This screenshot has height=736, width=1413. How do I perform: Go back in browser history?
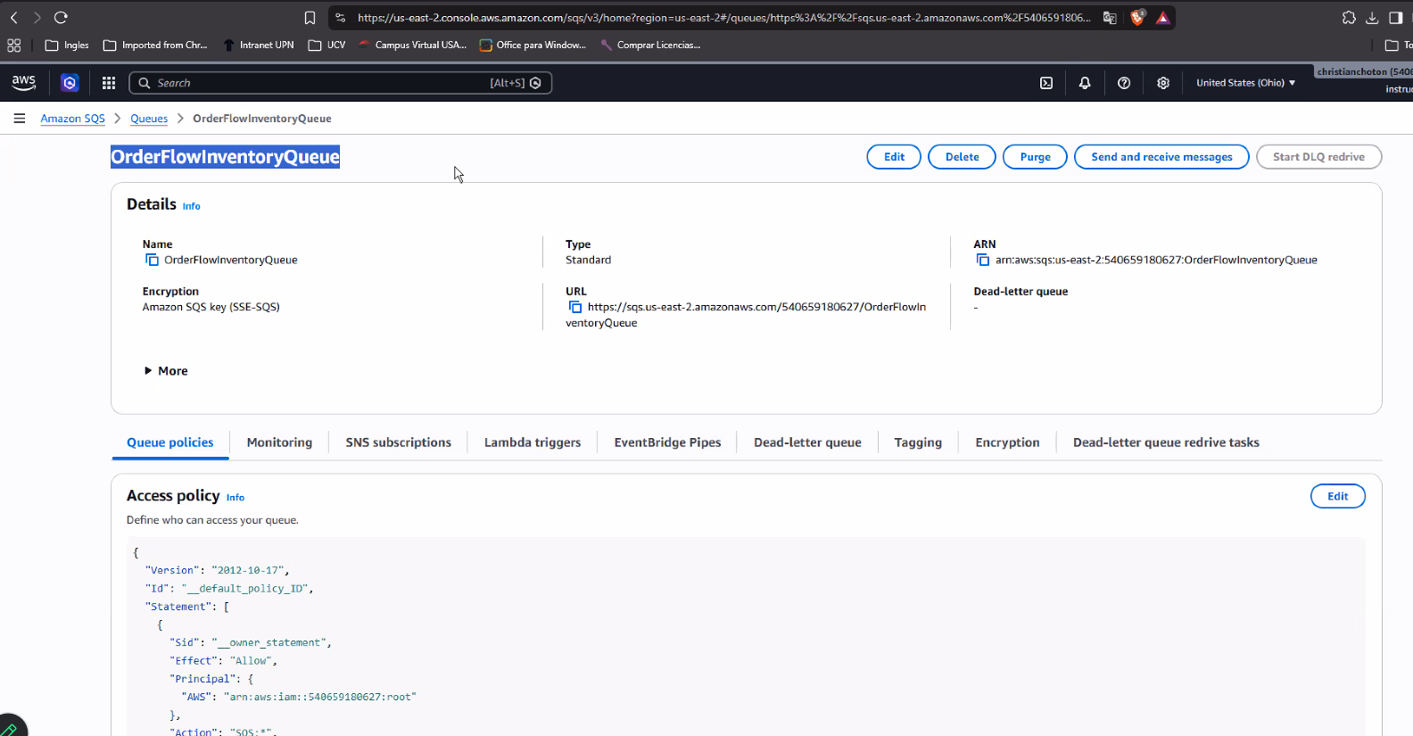point(14,18)
